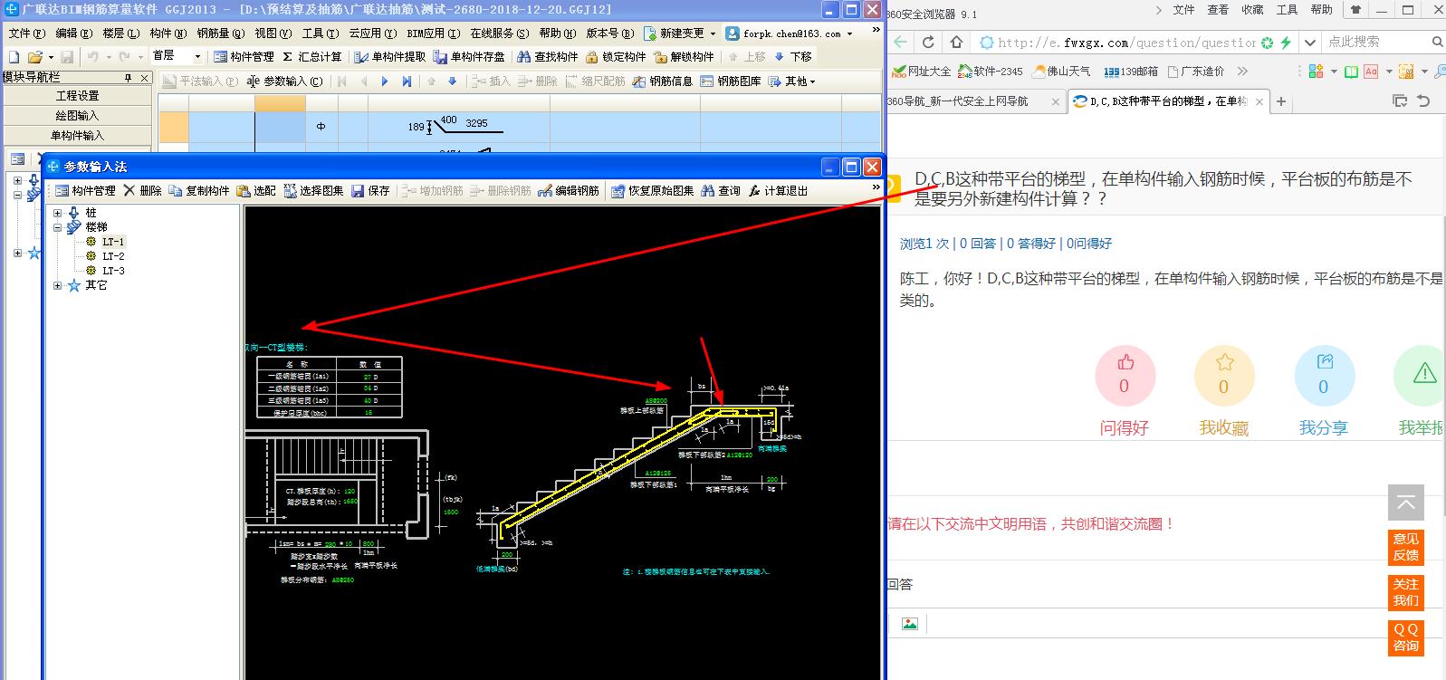Click 选配 toolbar button
This screenshot has height=680, width=1446.
point(256,191)
